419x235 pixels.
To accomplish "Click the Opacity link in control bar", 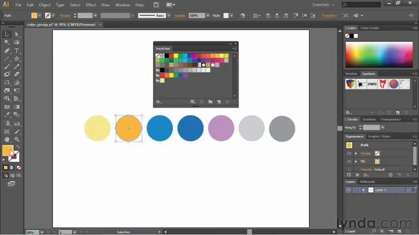I will click(x=180, y=16).
